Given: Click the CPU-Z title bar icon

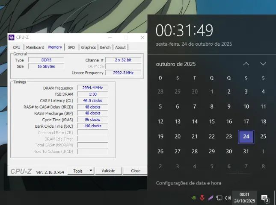Looking at the screenshot, I should [12, 38].
